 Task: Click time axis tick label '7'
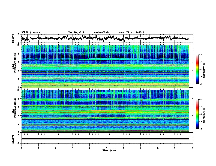tap(141, 148)
